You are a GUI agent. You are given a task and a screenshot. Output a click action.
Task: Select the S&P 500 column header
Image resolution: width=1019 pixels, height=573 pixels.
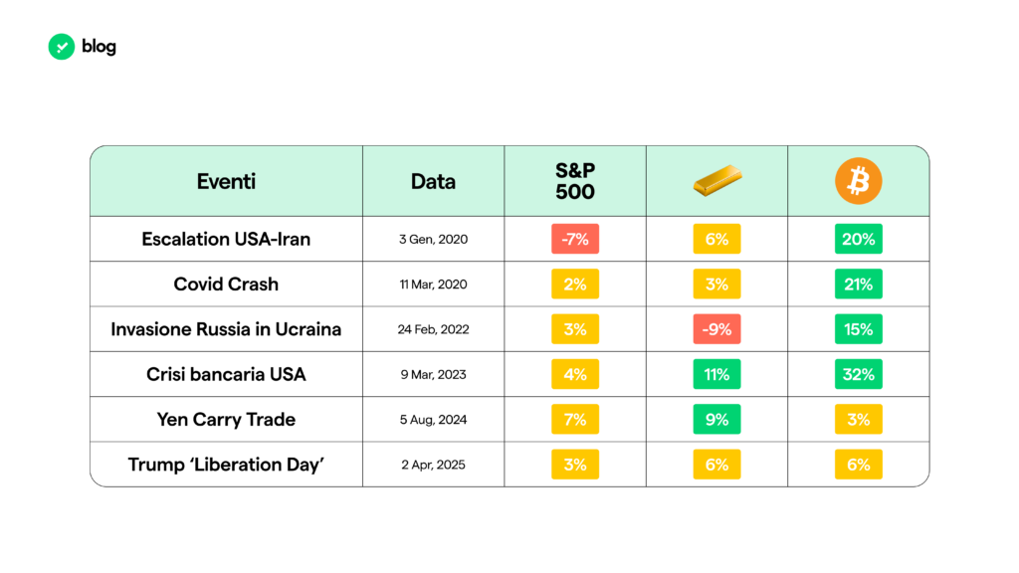point(575,181)
